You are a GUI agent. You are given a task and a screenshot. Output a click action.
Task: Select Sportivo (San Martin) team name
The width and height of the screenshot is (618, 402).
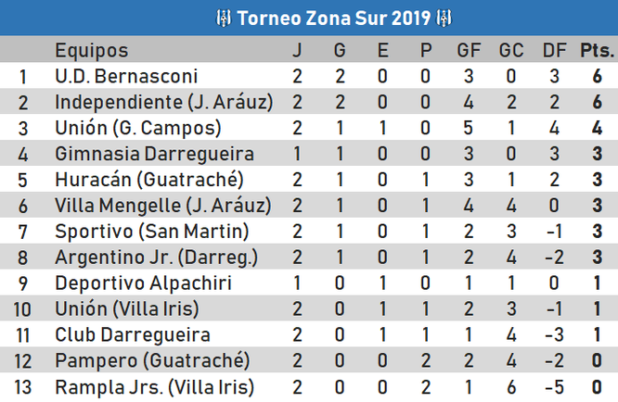tap(152, 232)
